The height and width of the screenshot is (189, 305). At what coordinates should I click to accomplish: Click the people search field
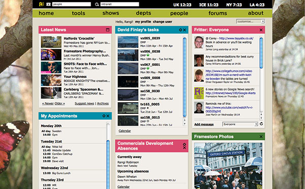(72, 4)
